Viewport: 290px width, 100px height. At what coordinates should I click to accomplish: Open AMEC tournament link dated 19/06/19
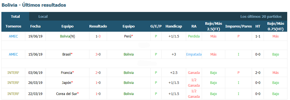click(13, 36)
